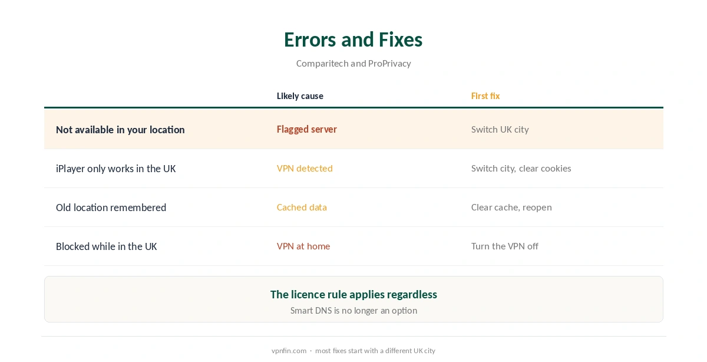Click the 'Cached data' cause cell

coord(302,207)
